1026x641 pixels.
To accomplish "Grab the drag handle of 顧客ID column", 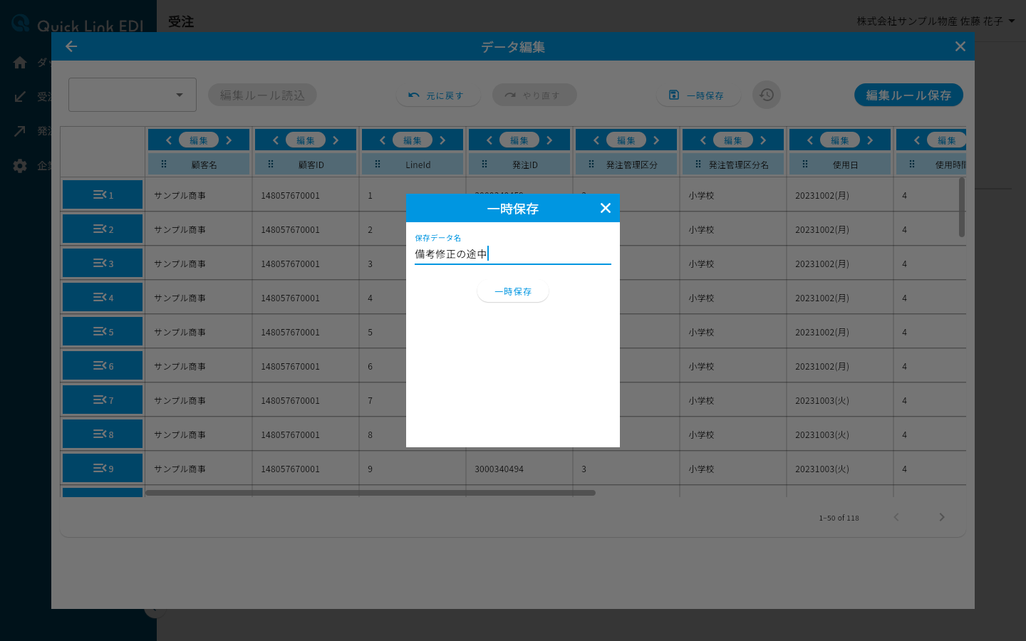I will pyautogui.click(x=271, y=164).
